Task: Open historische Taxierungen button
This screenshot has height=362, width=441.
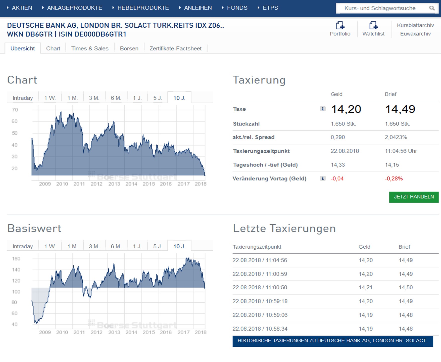Action: (x=332, y=341)
